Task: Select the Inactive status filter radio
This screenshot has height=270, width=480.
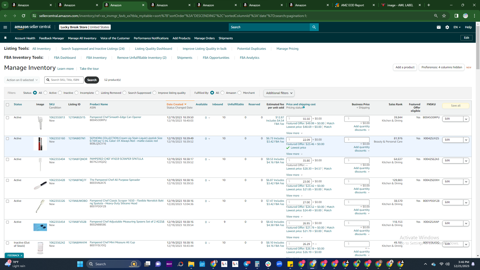Action: [60, 93]
